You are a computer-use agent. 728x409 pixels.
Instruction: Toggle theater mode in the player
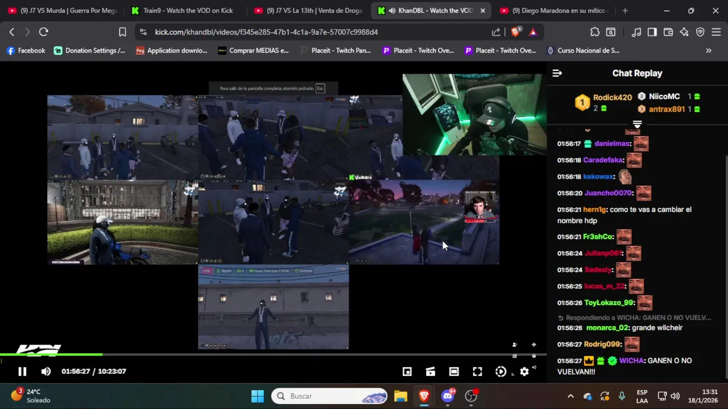[x=454, y=372]
